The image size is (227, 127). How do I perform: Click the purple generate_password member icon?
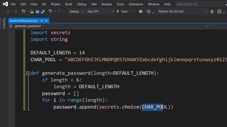pos(11,26)
